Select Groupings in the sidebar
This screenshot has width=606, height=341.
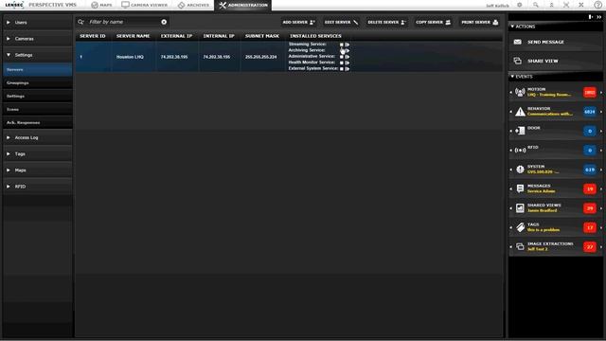38,82
